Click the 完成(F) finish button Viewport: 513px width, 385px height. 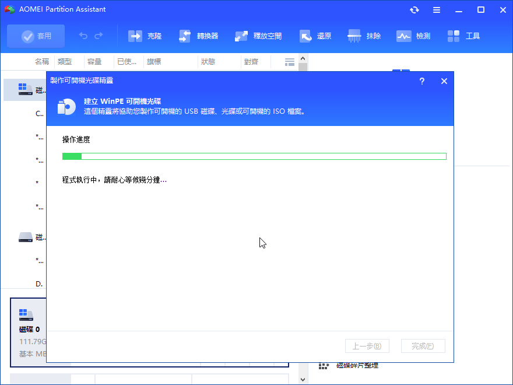pos(423,346)
